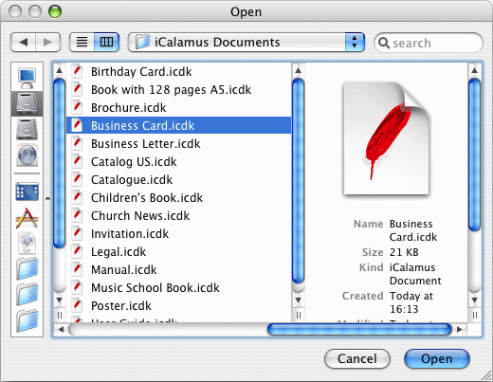Select Brochure.icdk file
Screen dimensions: 493x382
(x=178, y=108)
